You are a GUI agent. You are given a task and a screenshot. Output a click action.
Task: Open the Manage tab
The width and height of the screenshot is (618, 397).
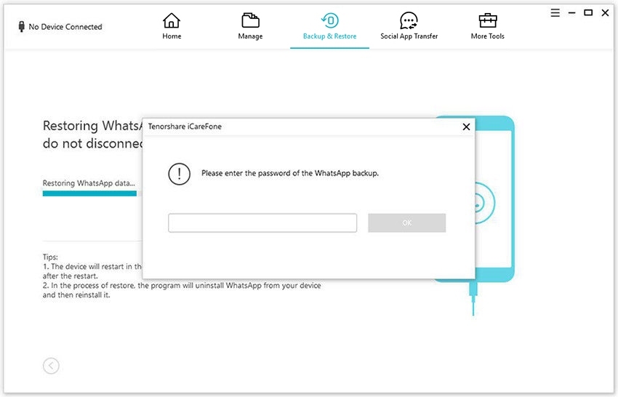pos(250,26)
